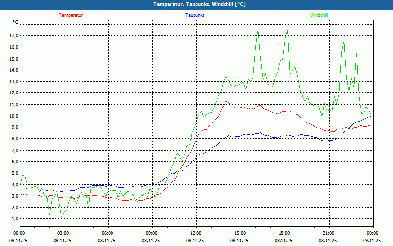Image resolution: width=393 pixels, height=246 pixels.
Task: Click the 12:00 time axis label
Action: tap(196, 233)
